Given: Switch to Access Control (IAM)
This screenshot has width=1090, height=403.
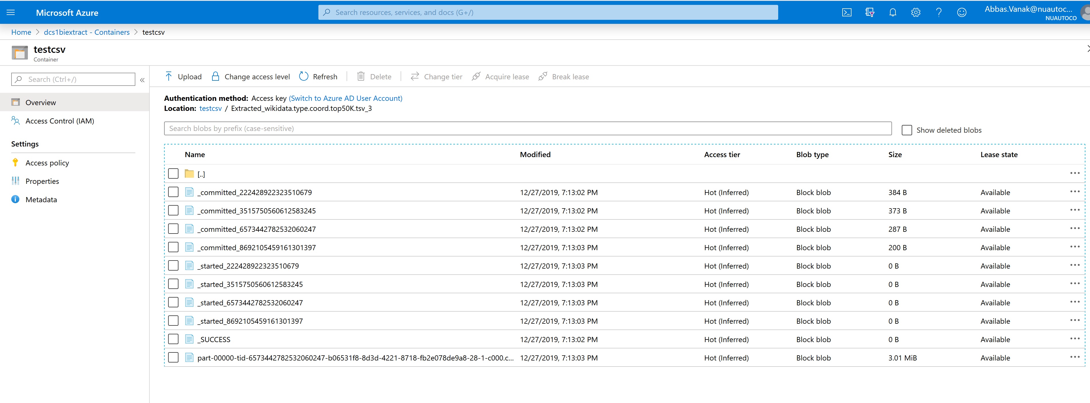Looking at the screenshot, I should tap(59, 121).
